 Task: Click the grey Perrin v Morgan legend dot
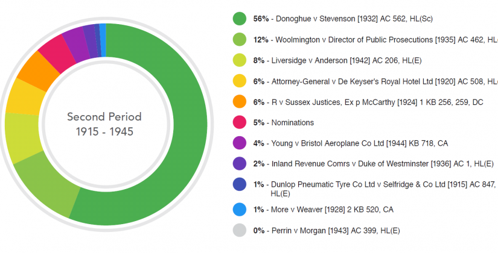tap(240, 230)
